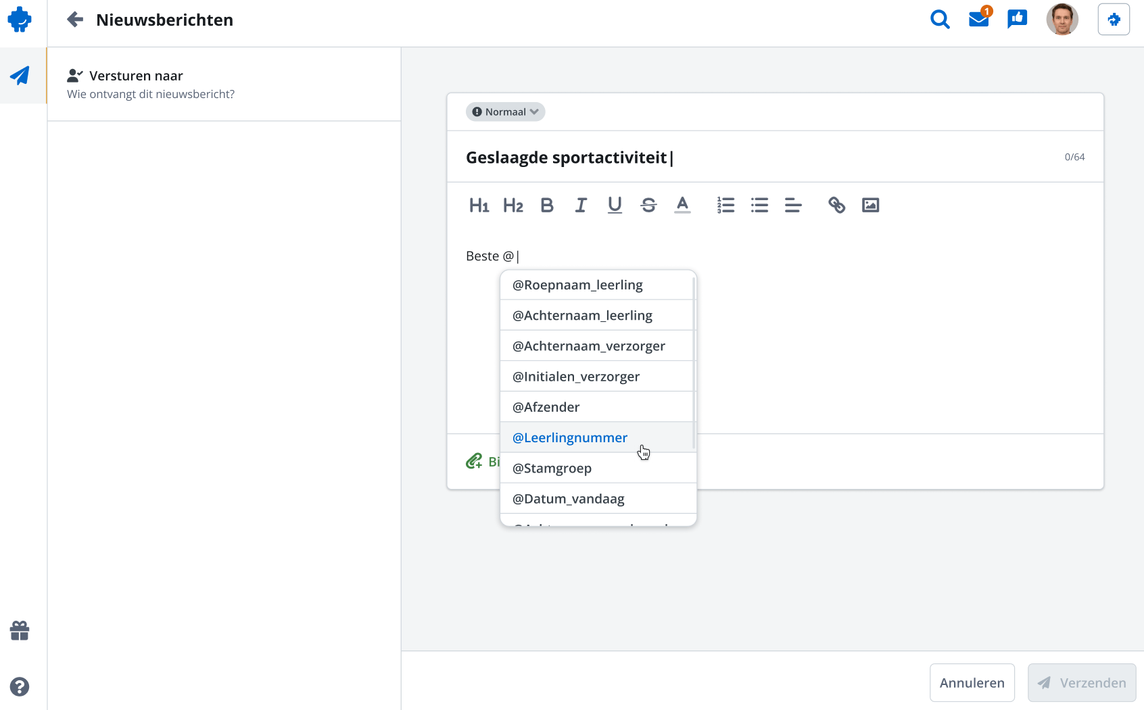Open the gift icon in the sidebar
This screenshot has width=1144, height=710.
tap(20, 631)
